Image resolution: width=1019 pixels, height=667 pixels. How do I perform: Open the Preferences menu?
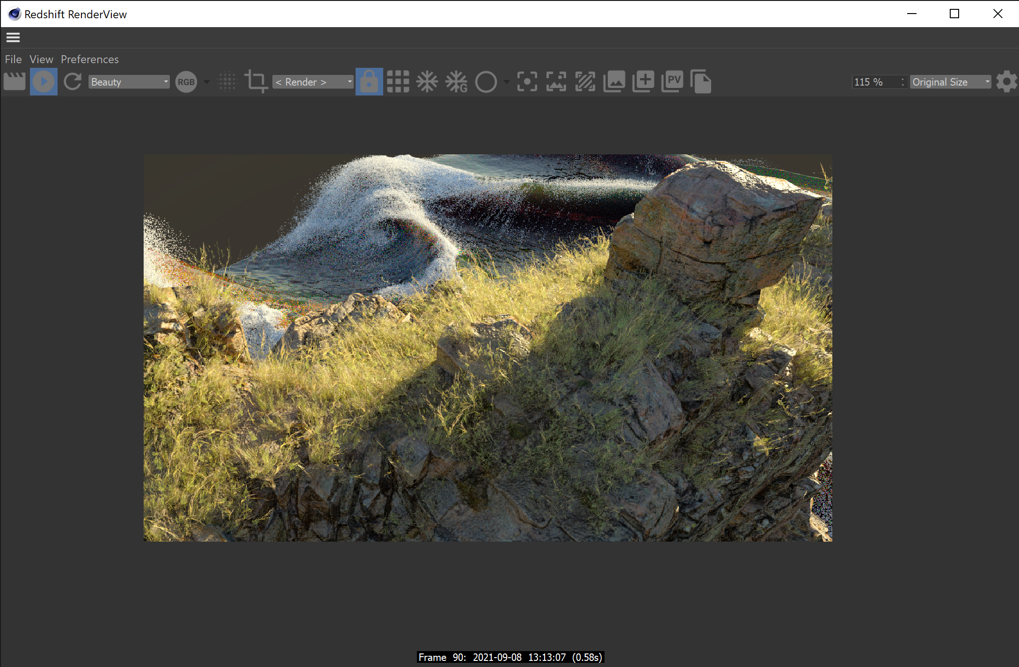(x=90, y=59)
